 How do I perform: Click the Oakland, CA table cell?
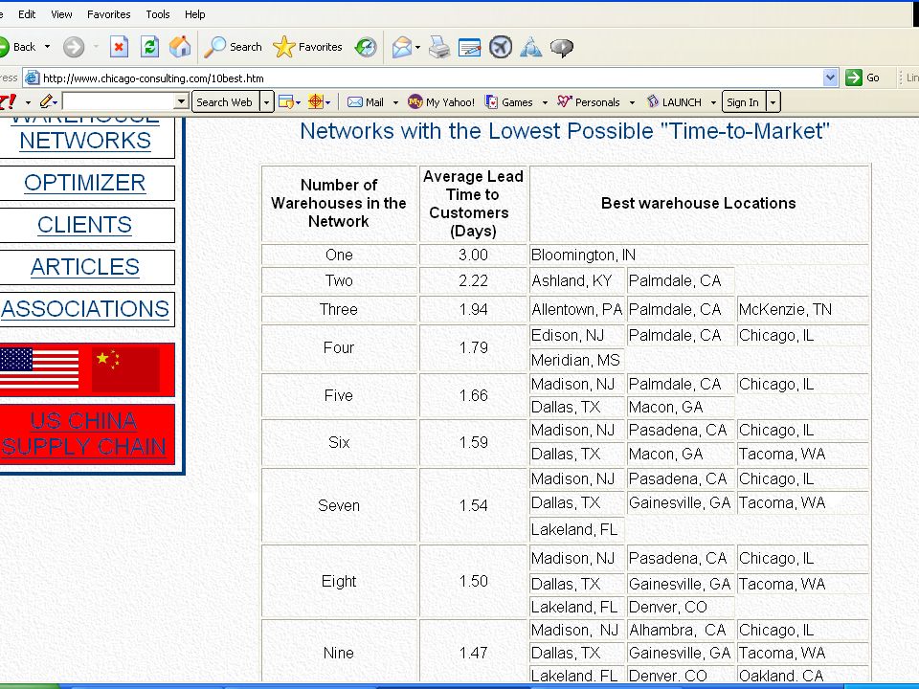(x=802, y=675)
